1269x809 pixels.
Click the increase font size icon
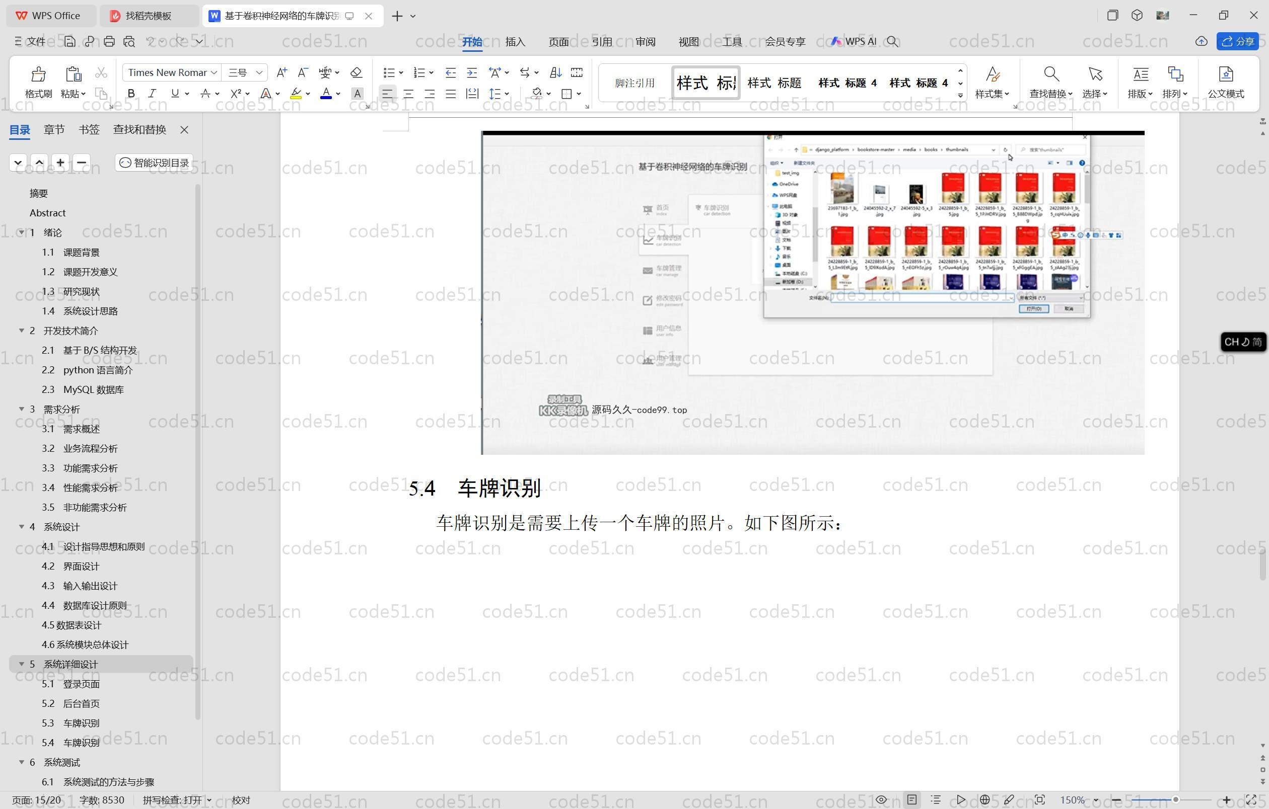[x=281, y=72]
